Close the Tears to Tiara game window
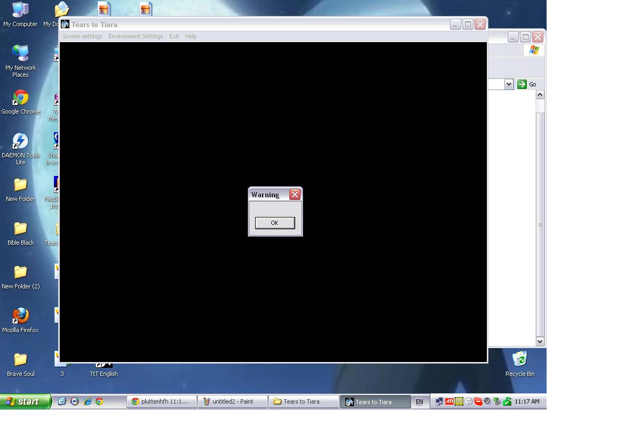The height and width of the screenshot is (435, 632). click(480, 25)
